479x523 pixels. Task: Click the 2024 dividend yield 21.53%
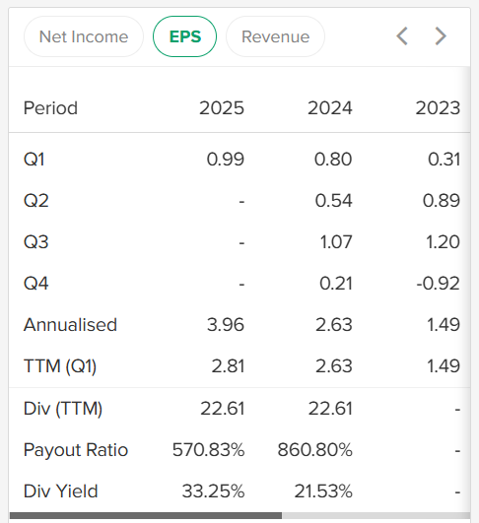point(323,490)
